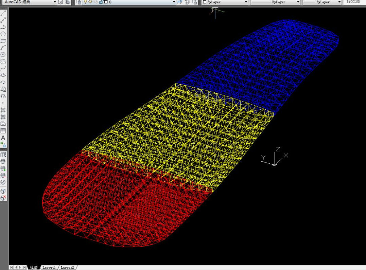Switch to the Layout2 tab

click(x=67, y=268)
